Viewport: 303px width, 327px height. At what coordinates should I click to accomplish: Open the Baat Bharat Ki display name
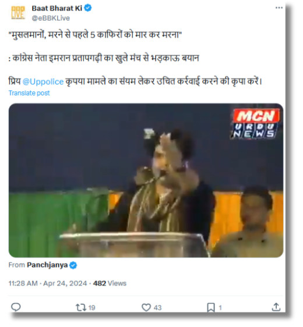57,8
